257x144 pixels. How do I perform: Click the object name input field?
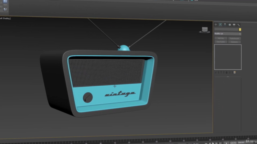[226, 29]
